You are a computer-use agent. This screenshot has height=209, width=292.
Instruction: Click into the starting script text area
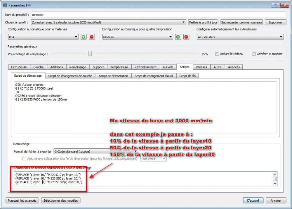(145, 107)
